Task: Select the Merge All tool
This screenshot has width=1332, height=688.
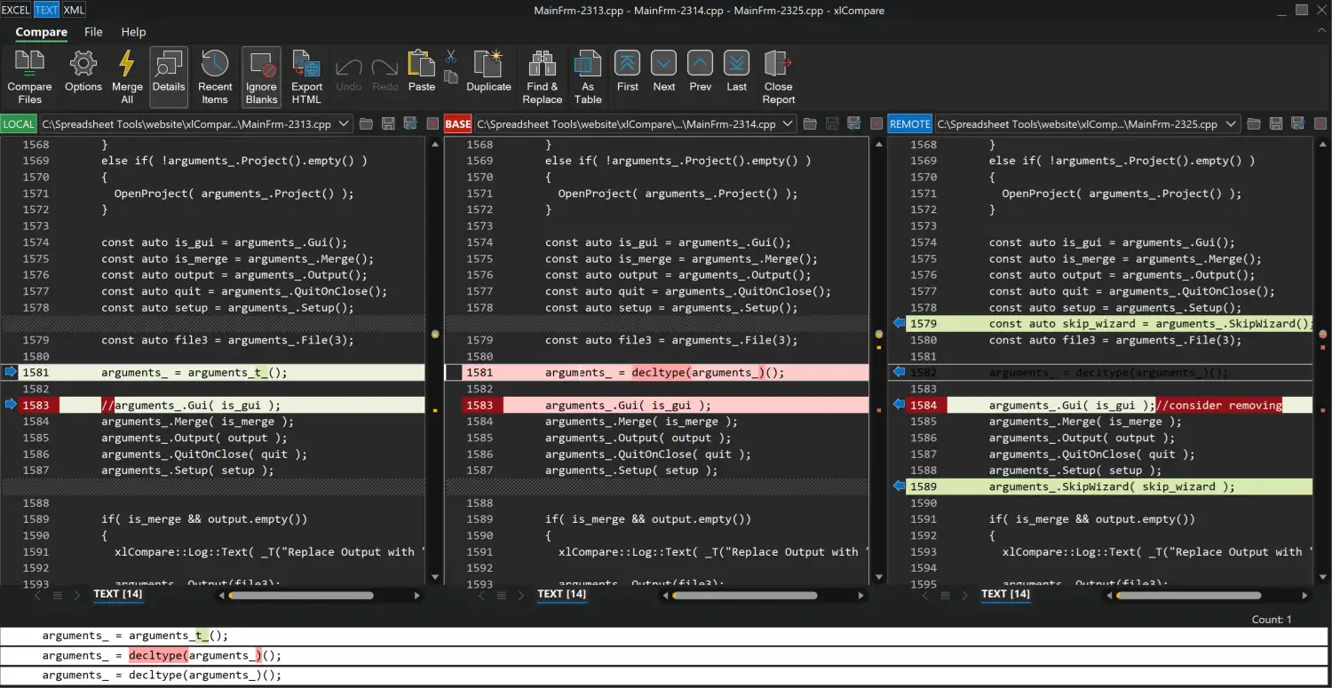Action: pyautogui.click(x=127, y=75)
